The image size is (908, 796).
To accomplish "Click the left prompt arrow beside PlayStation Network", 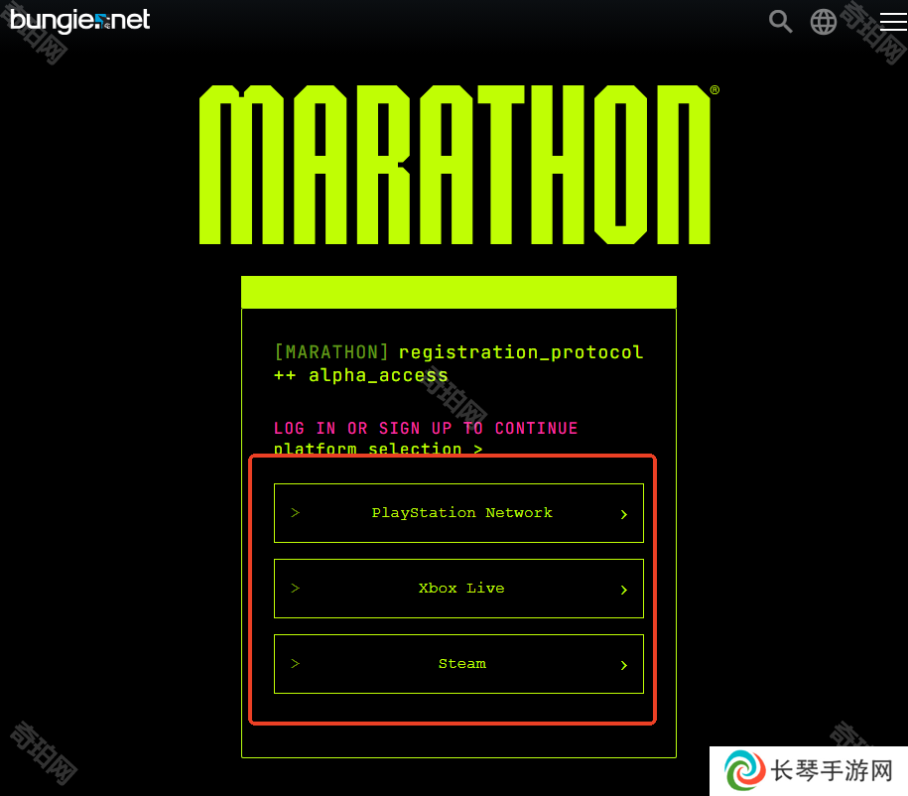I will point(296,512).
